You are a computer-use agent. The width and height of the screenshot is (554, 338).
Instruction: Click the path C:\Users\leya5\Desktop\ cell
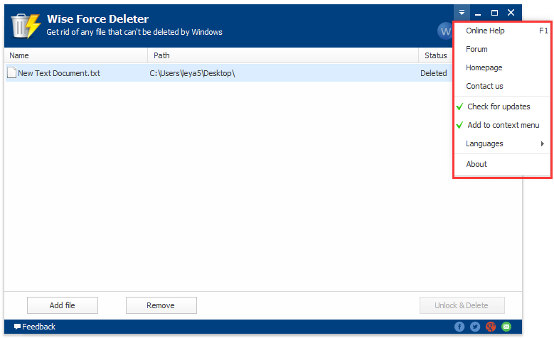192,73
